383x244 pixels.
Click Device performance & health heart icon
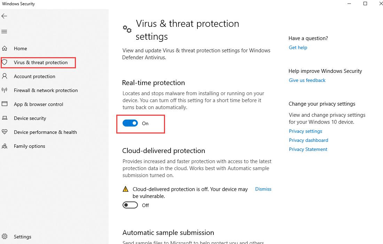(5, 132)
